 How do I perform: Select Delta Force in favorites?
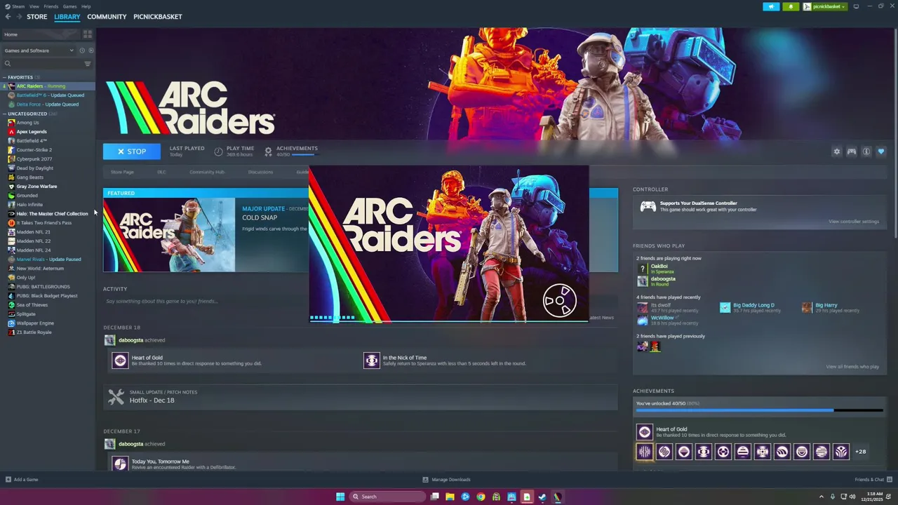(x=48, y=105)
